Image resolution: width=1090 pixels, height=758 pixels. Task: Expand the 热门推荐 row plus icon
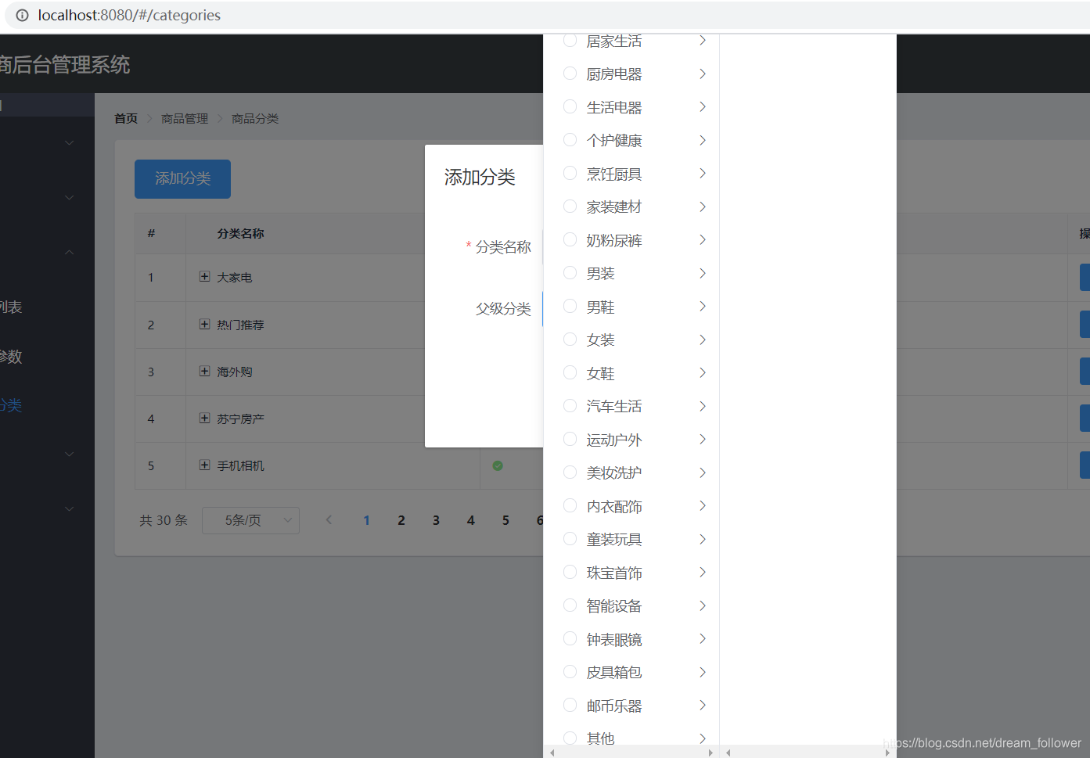(x=204, y=324)
